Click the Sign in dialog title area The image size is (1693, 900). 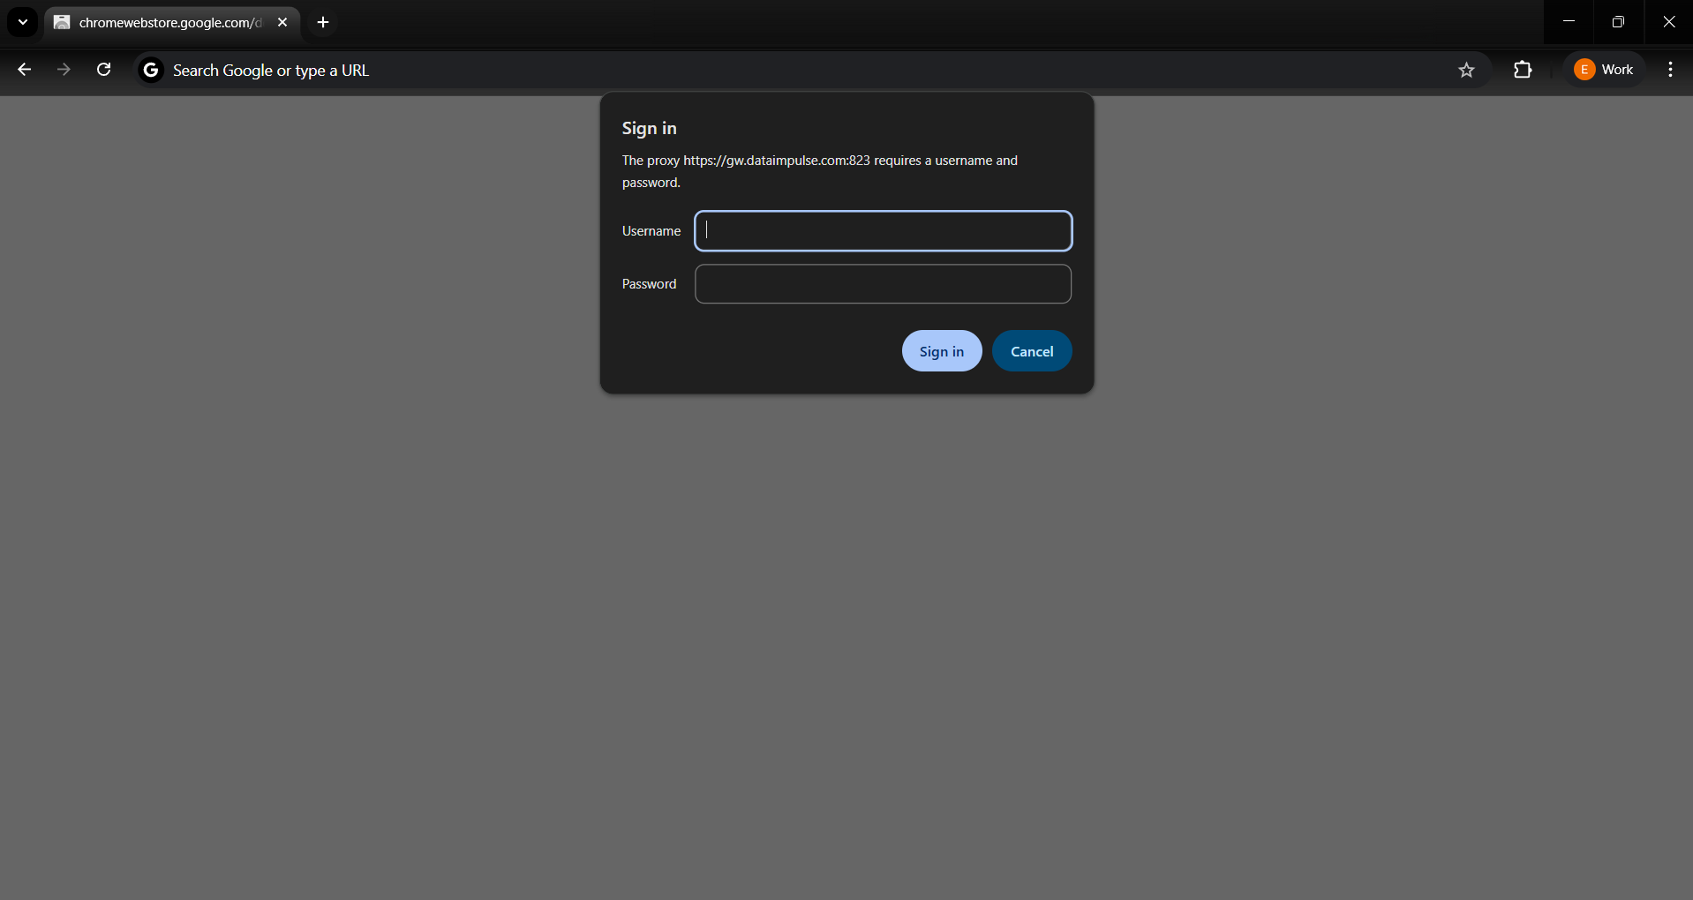coord(649,128)
